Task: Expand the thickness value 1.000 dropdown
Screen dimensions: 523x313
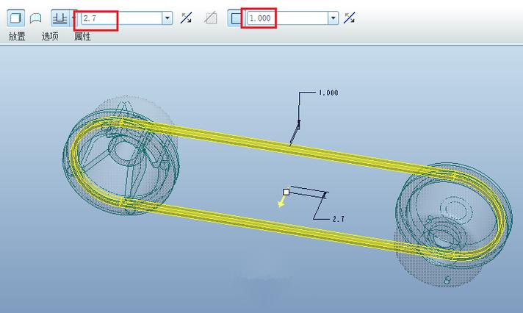Action: (333, 18)
